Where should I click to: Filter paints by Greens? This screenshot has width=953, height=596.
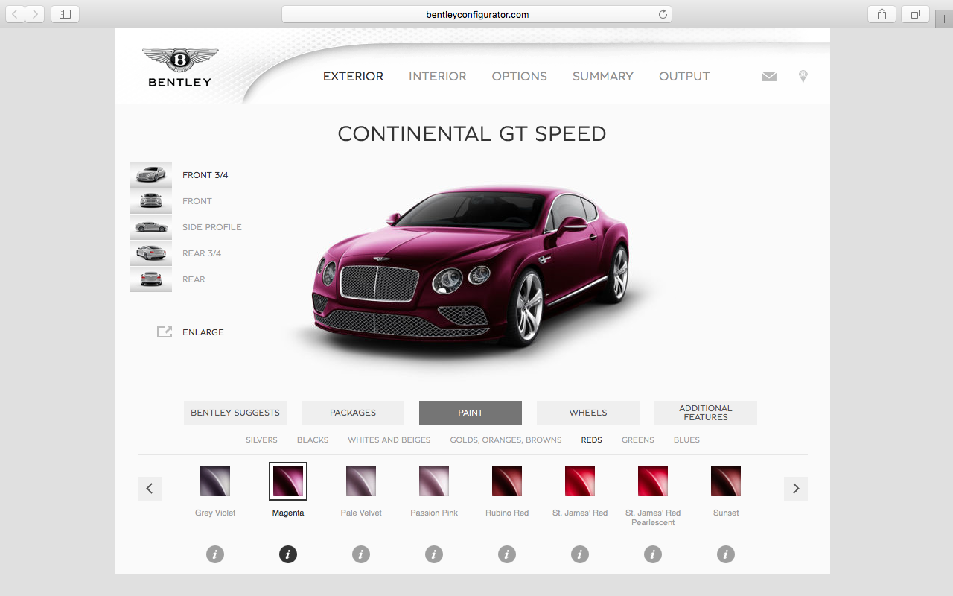tap(638, 440)
